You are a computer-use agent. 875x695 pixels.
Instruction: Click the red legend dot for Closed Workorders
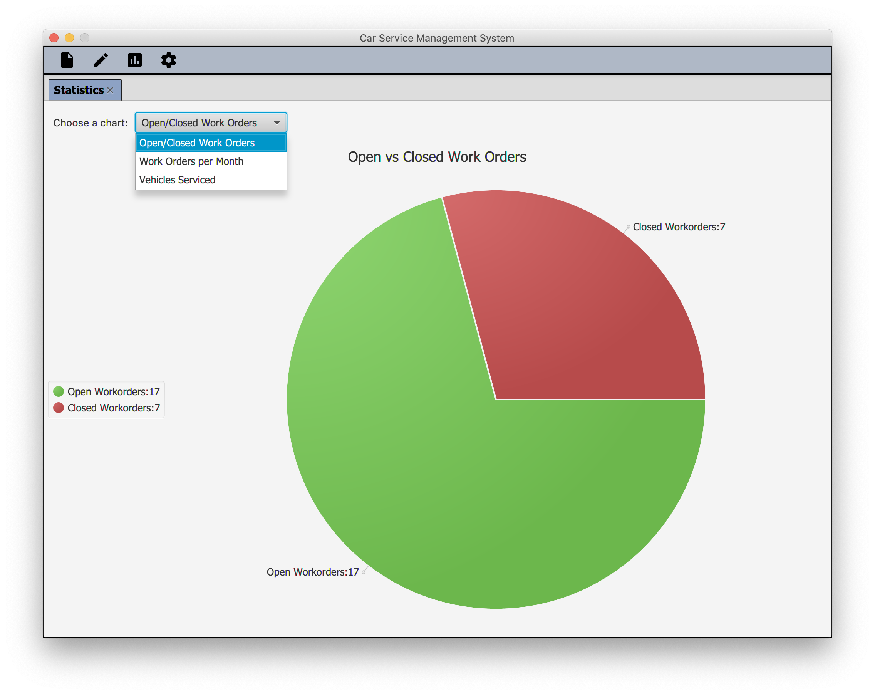tap(59, 408)
